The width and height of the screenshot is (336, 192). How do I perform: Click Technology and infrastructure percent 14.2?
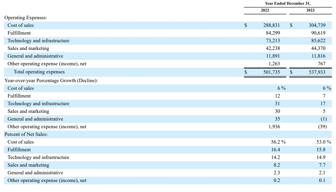coord(276,157)
